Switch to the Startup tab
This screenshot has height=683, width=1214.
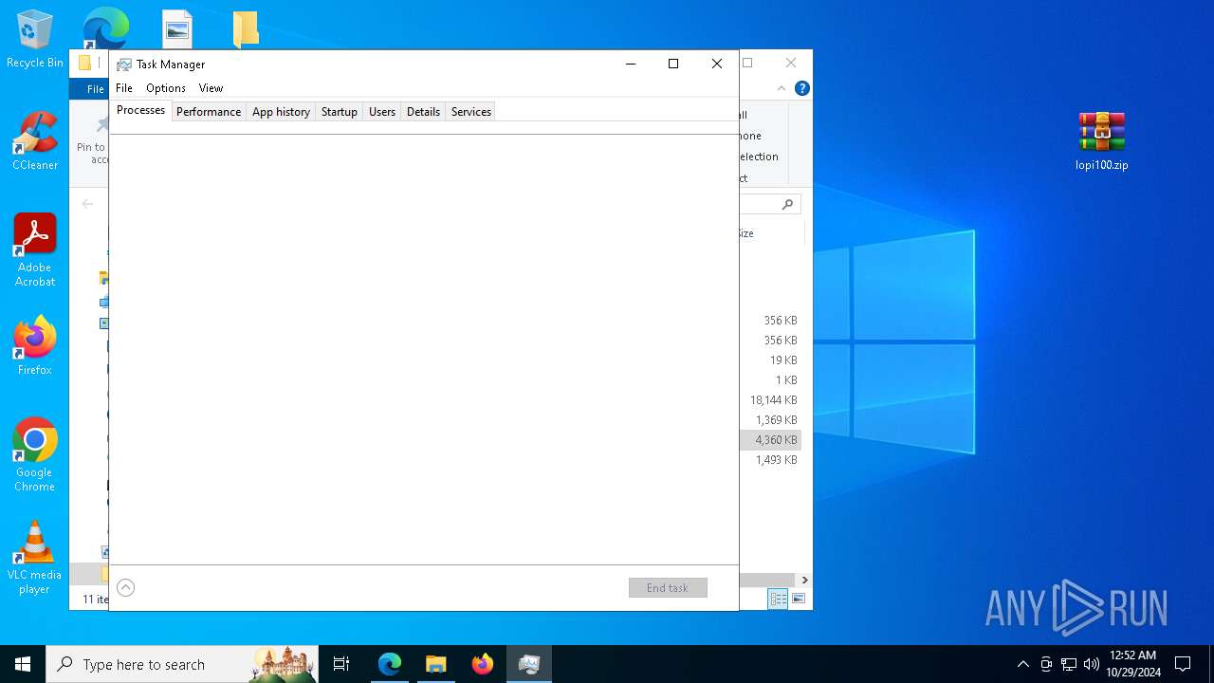coord(339,111)
